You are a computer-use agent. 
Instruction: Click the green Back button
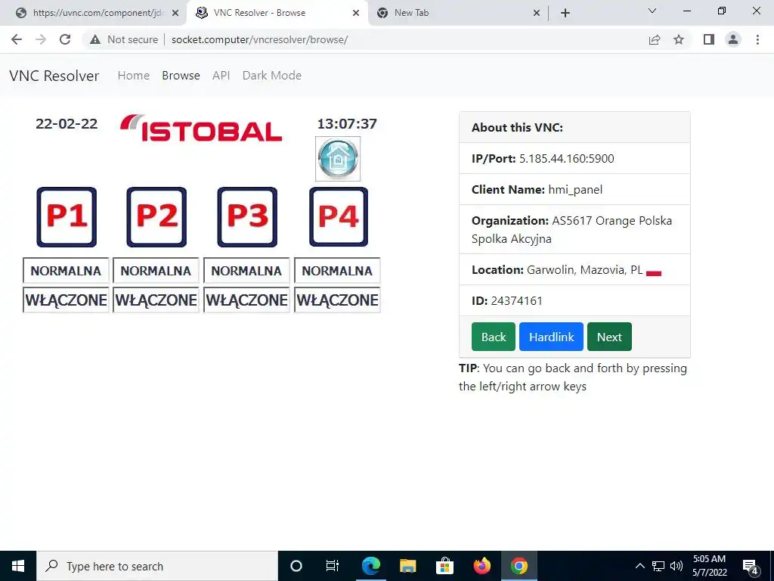tap(493, 337)
